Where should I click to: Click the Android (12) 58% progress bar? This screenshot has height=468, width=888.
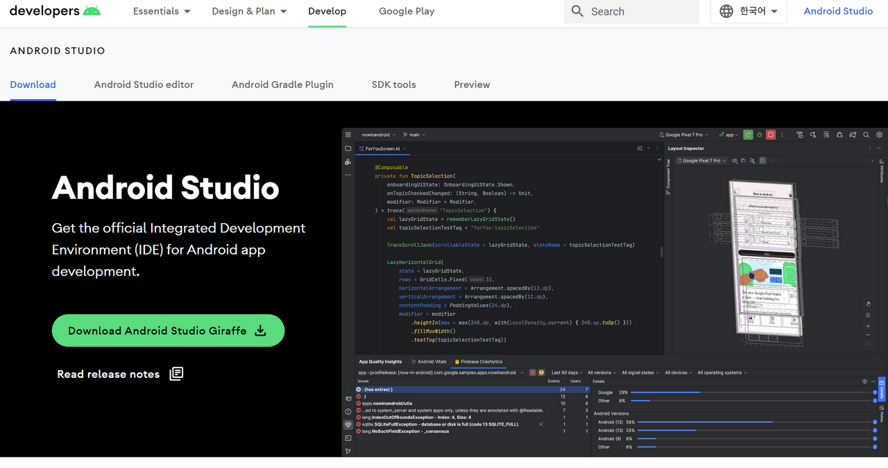[756, 422]
